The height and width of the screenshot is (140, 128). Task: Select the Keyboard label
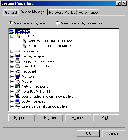pyautogui.click(x=29, y=71)
